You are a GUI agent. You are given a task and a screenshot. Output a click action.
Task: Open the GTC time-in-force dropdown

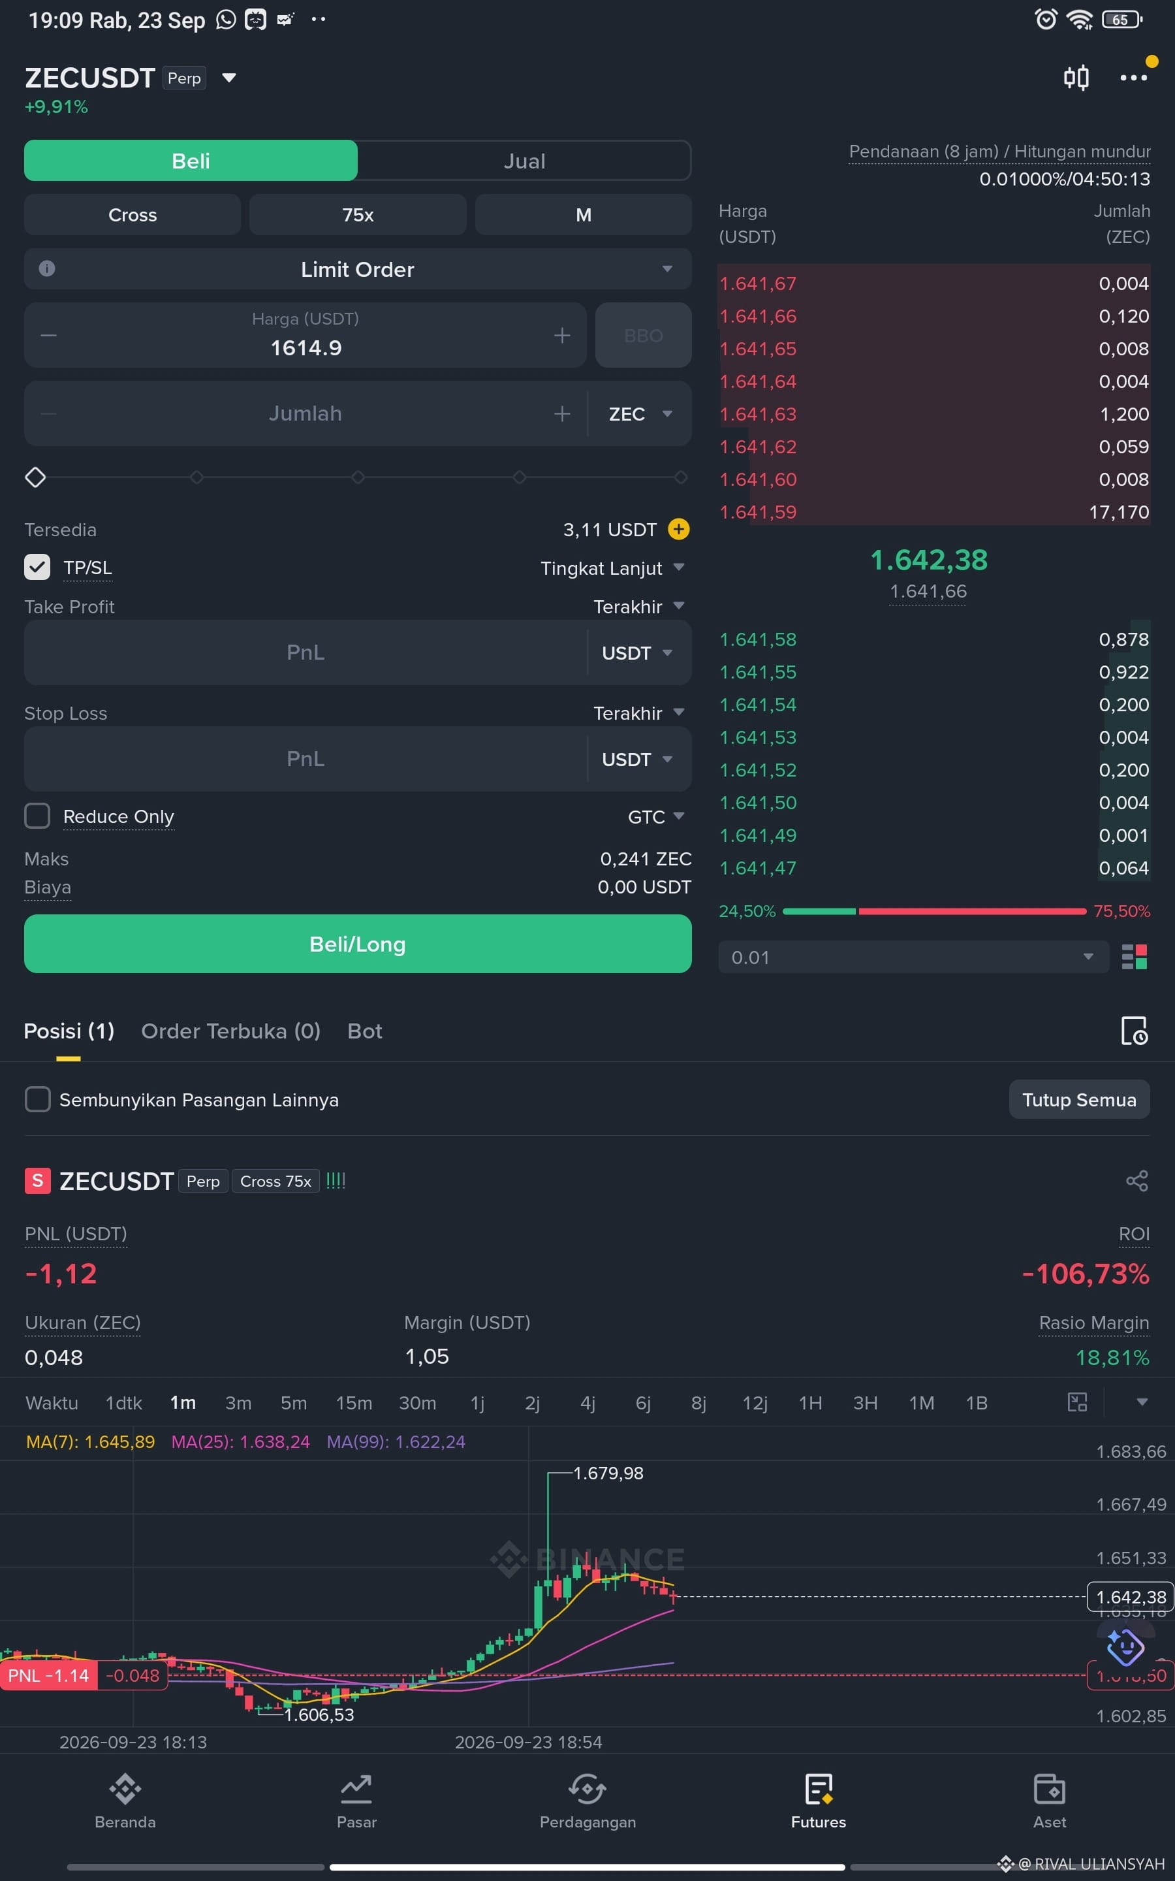[x=656, y=816]
